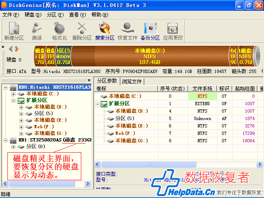The image size is (264, 198).
Task: Click the 搜索分区 toolbar icon
Action: [x=105, y=31]
